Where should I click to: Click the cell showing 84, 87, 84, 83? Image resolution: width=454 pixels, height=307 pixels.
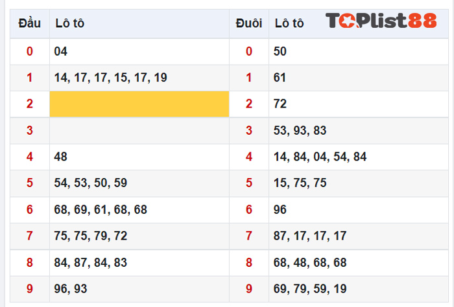click(x=91, y=262)
